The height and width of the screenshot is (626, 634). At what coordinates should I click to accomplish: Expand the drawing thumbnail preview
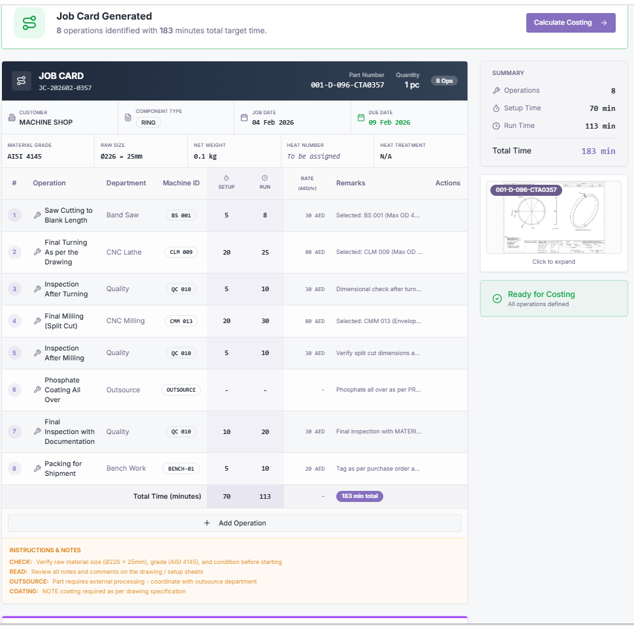click(x=554, y=217)
